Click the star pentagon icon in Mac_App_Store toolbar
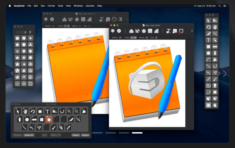The height and width of the screenshot is (148, 235). pyautogui.click(x=144, y=31)
